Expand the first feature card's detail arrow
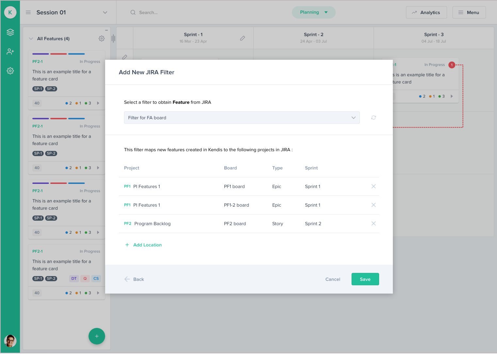 (x=98, y=103)
